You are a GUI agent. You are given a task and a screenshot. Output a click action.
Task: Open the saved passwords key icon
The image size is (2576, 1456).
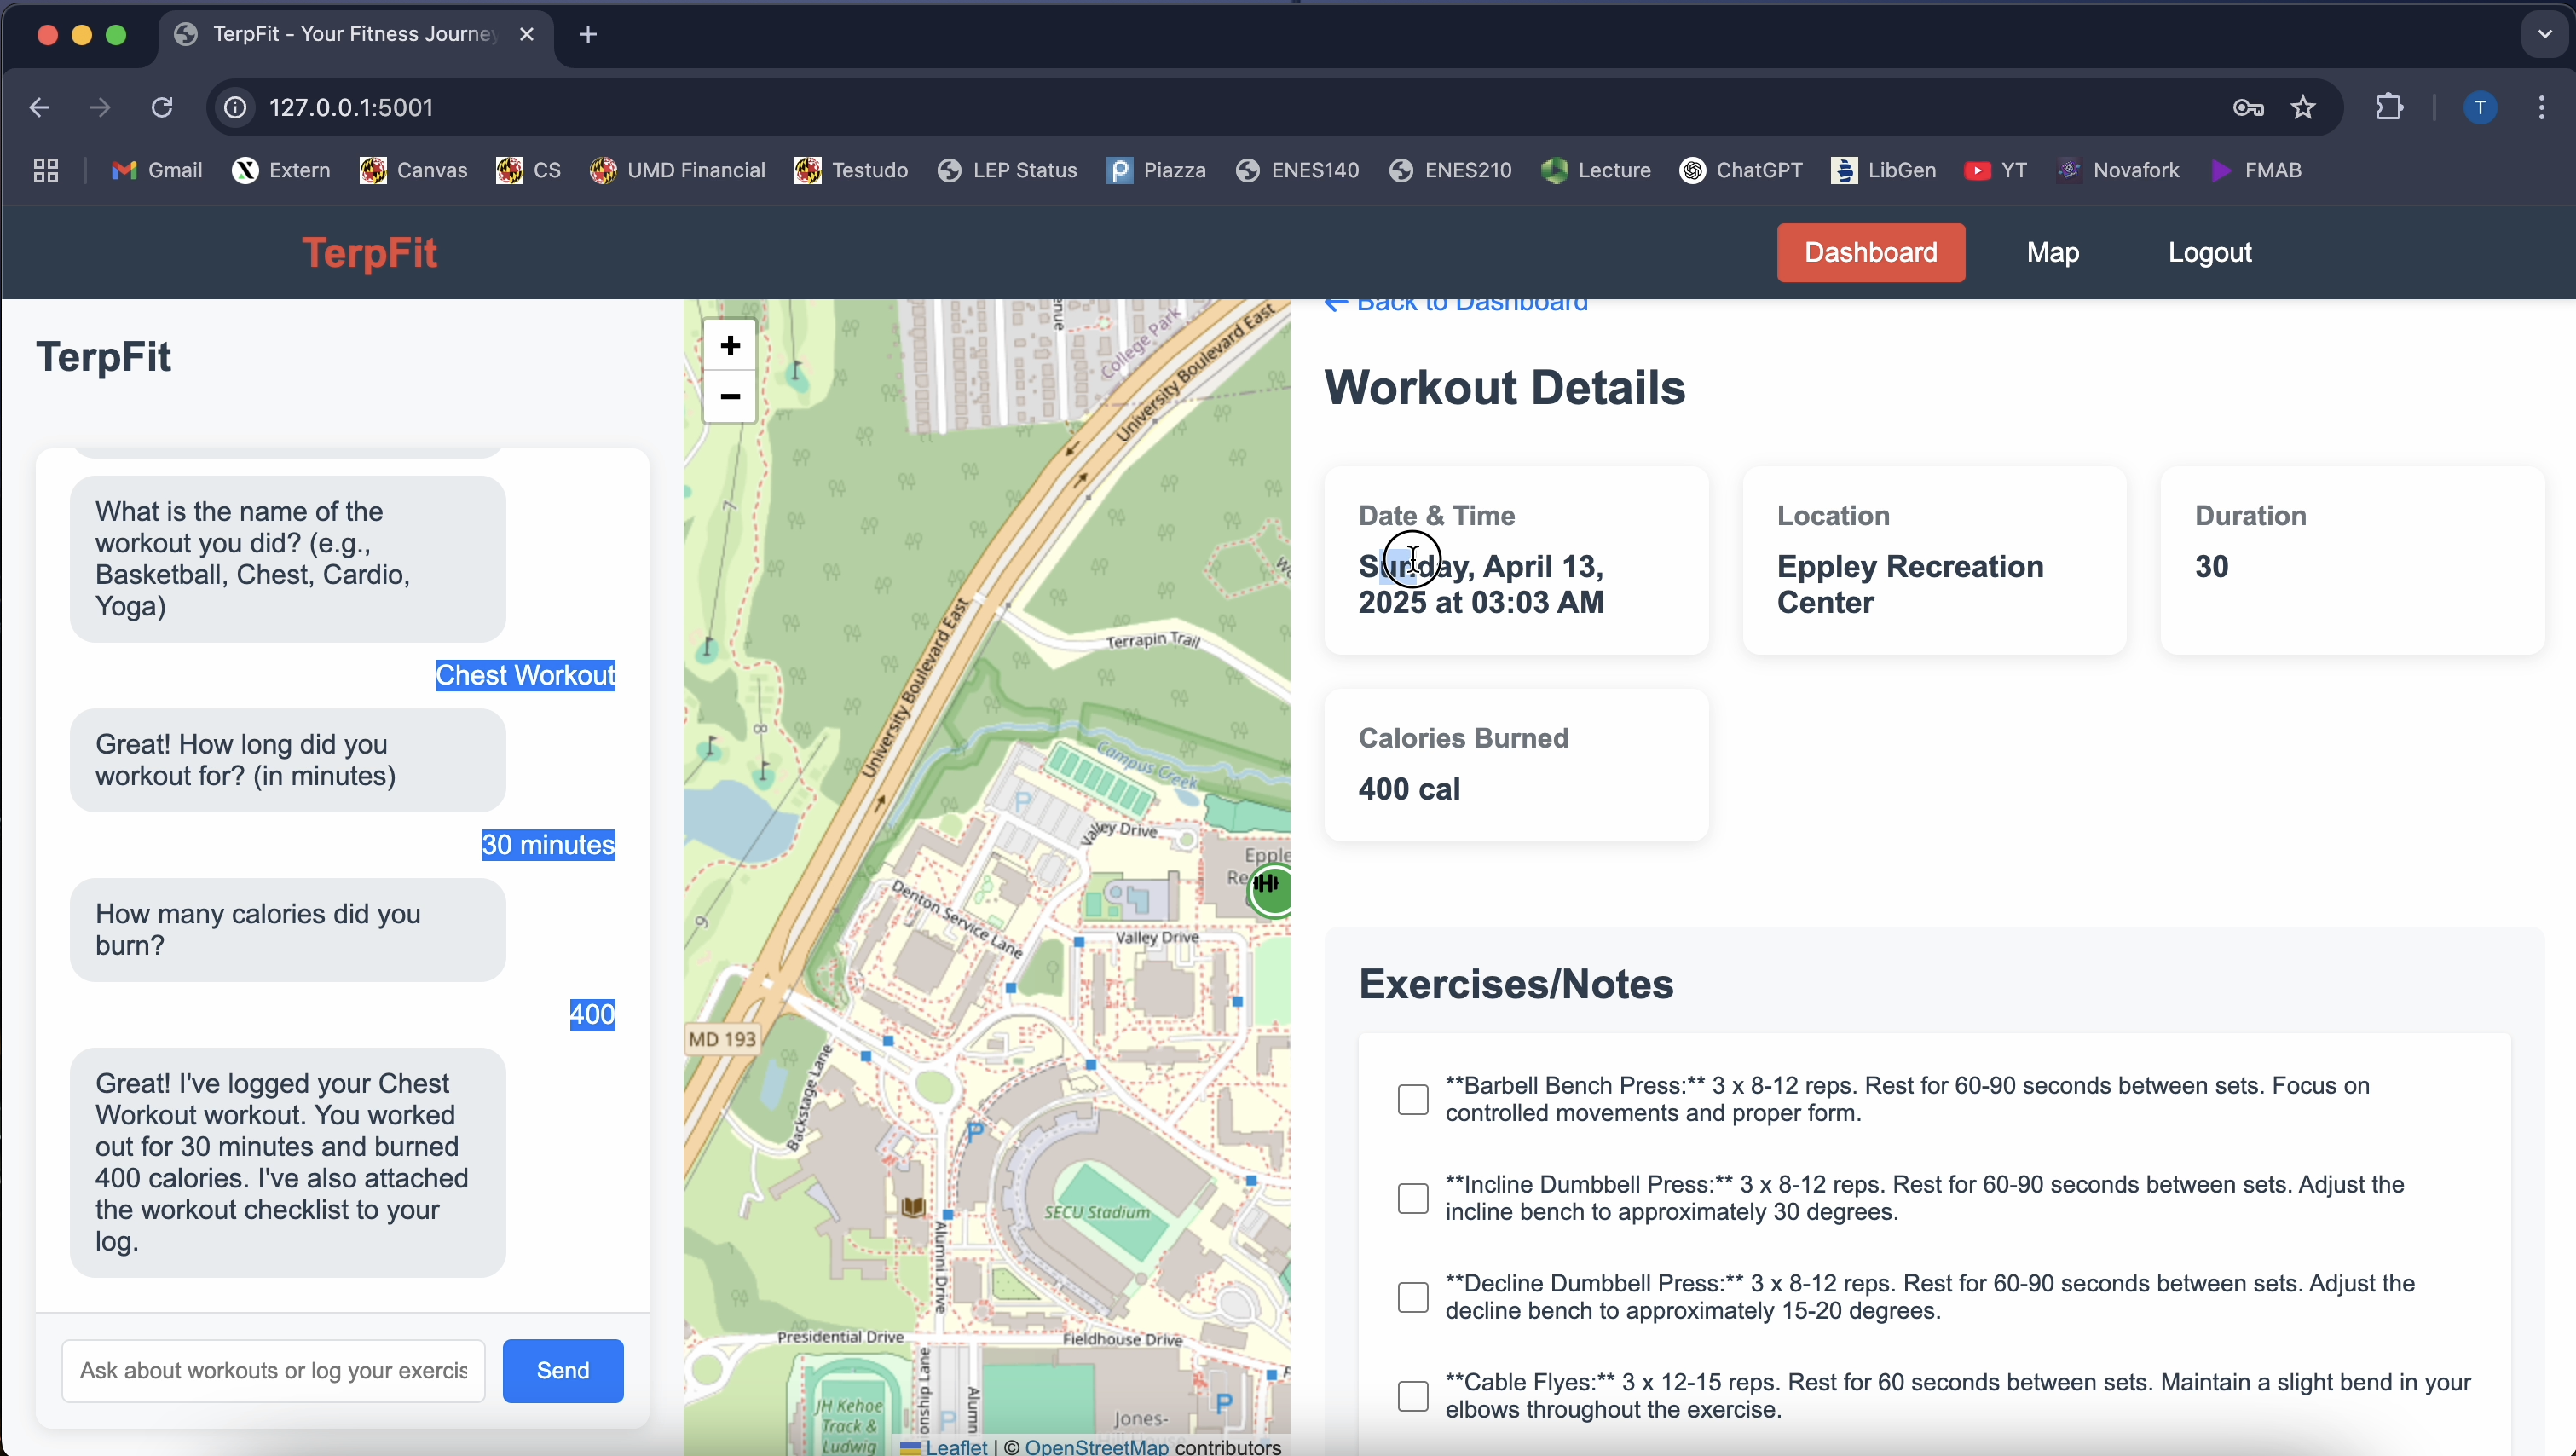[x=2248, y=107]
